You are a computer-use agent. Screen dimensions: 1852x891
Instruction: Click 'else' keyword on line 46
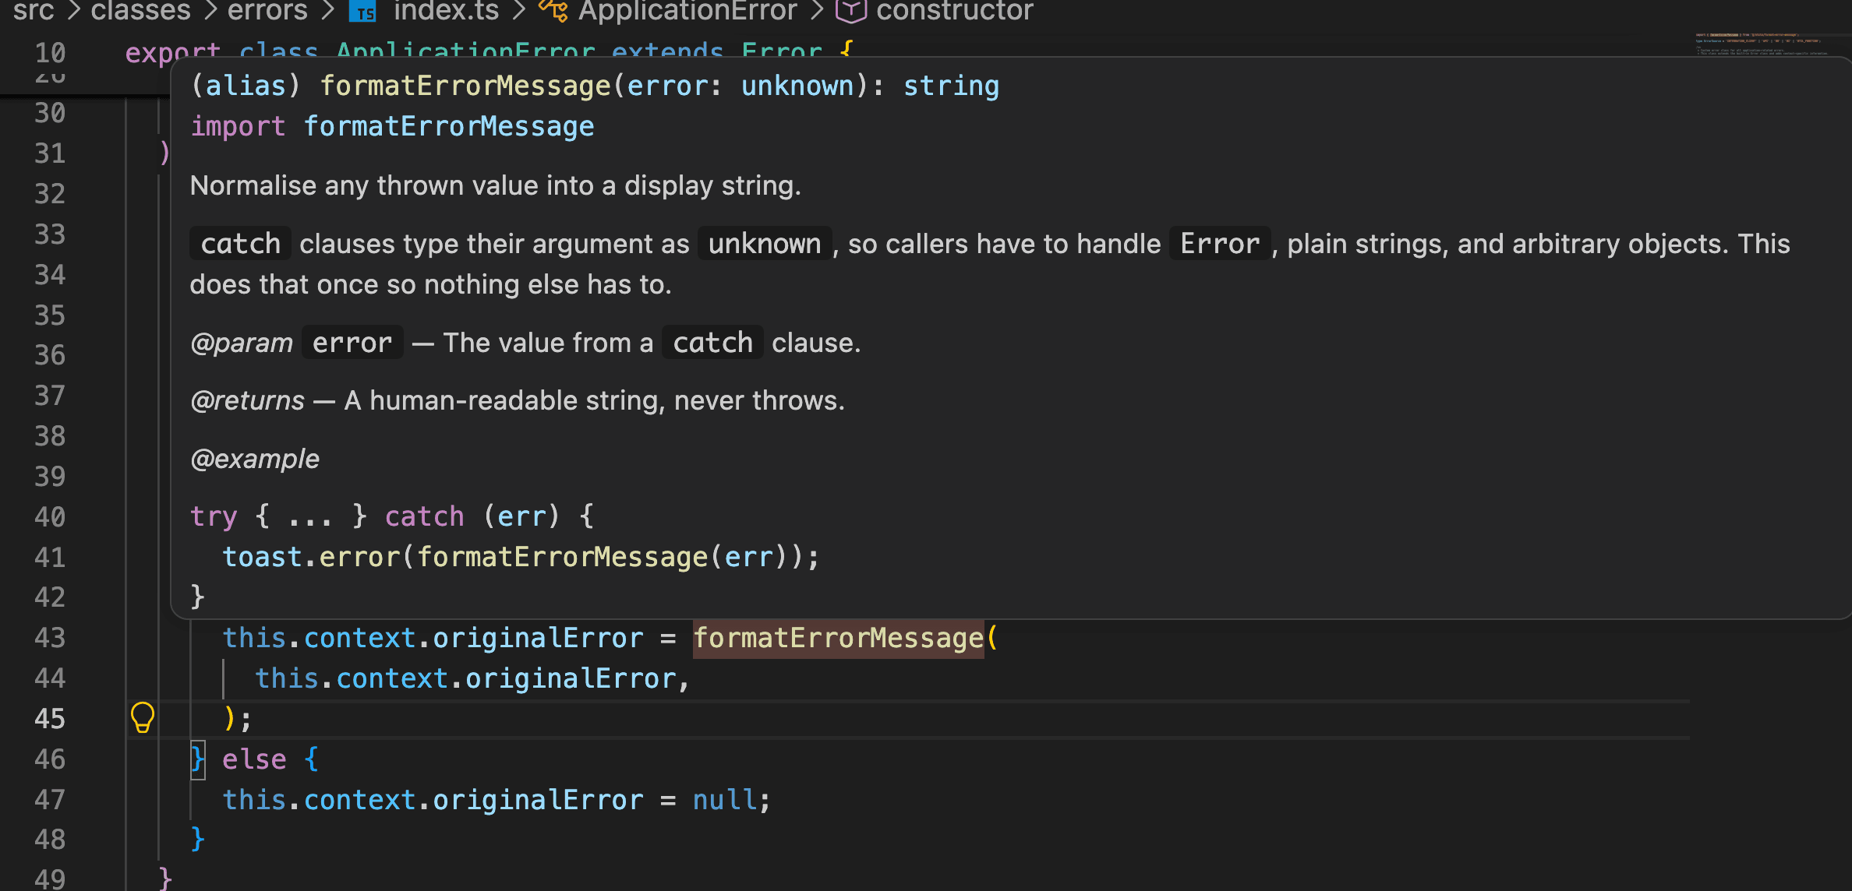coord(254,759)
